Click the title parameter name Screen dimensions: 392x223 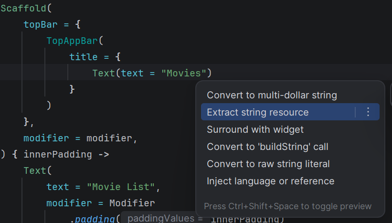(x=83, y=57)
